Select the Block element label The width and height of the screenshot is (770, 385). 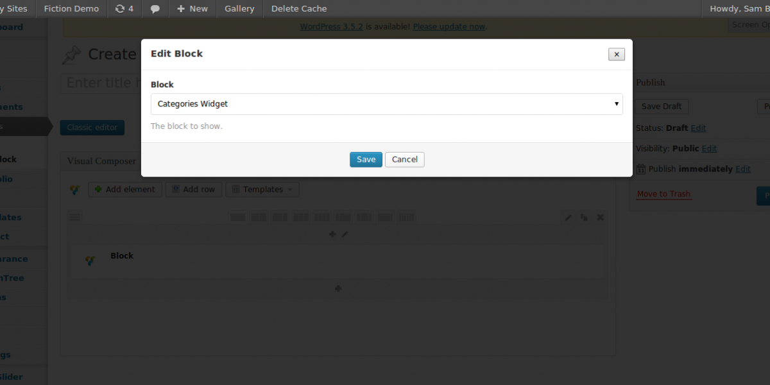122,255
